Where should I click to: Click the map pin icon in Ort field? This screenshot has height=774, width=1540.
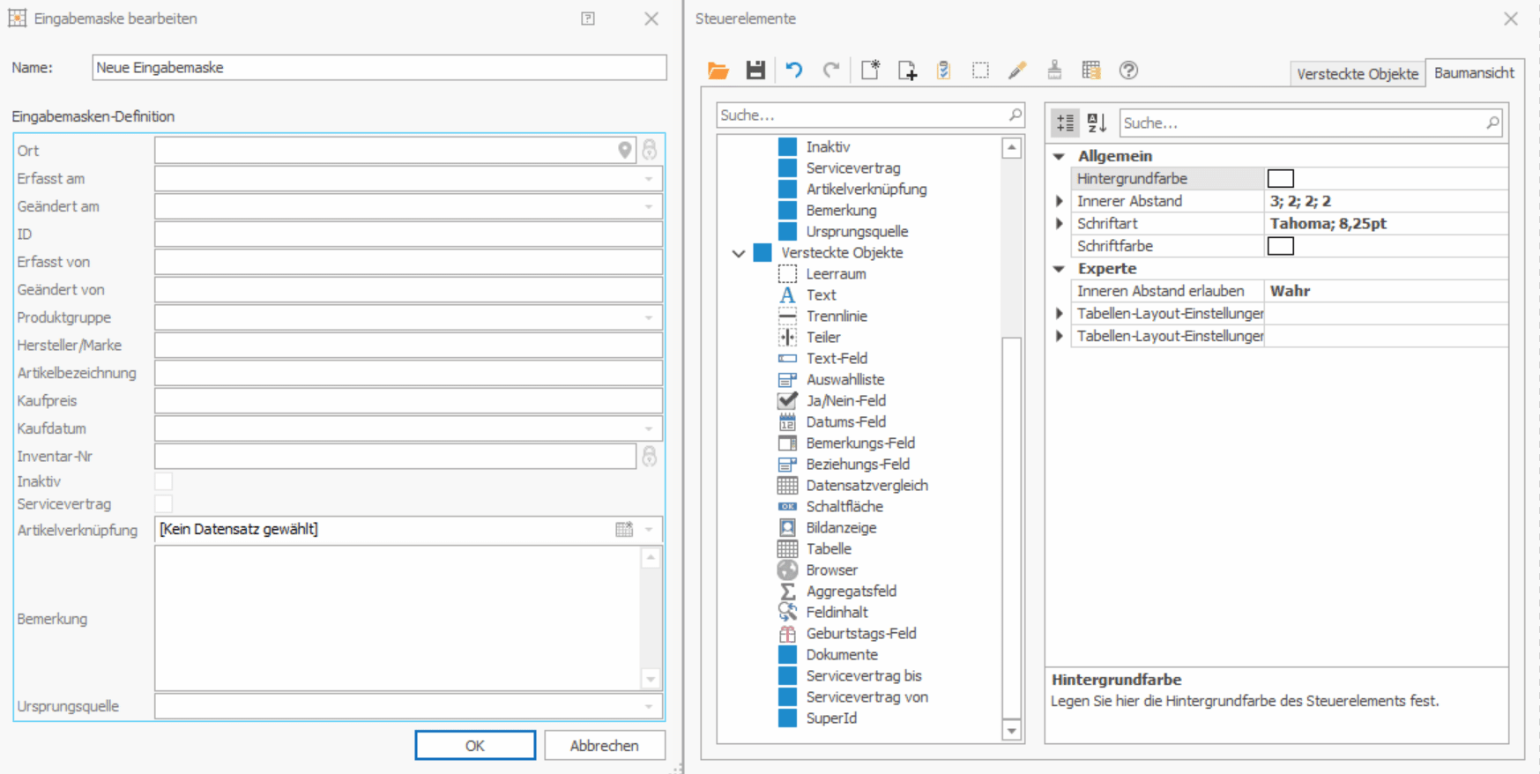pyautogui.click(x=625, y=151)
